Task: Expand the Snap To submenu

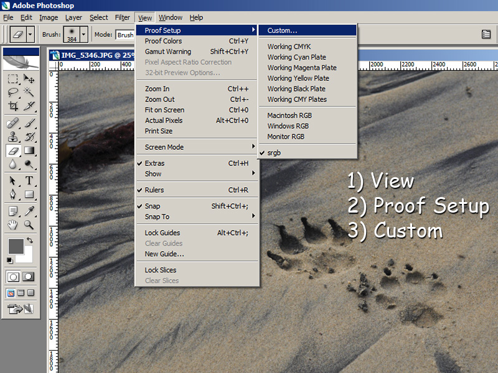Action: pos(197,216)
